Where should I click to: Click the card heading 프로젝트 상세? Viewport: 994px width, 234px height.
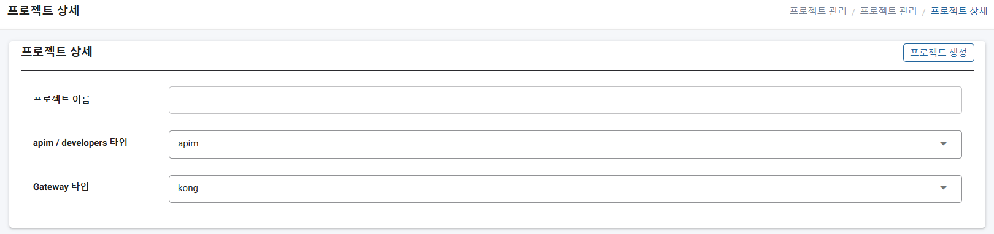(56, 51)
